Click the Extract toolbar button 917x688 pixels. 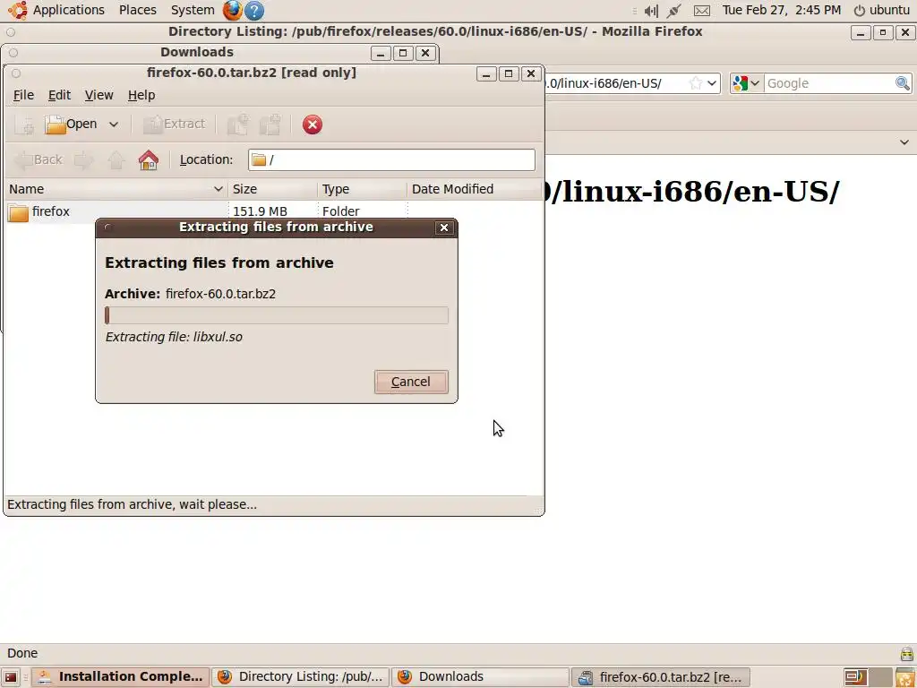point(175,124)
